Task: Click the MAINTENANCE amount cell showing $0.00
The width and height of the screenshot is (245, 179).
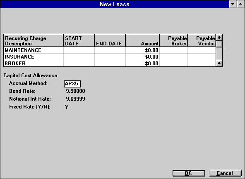Action: coord(142,50)
